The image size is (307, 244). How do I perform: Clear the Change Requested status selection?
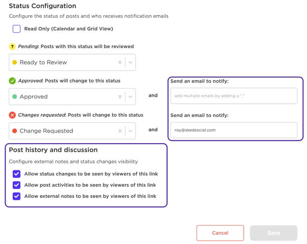pos(120,131)
